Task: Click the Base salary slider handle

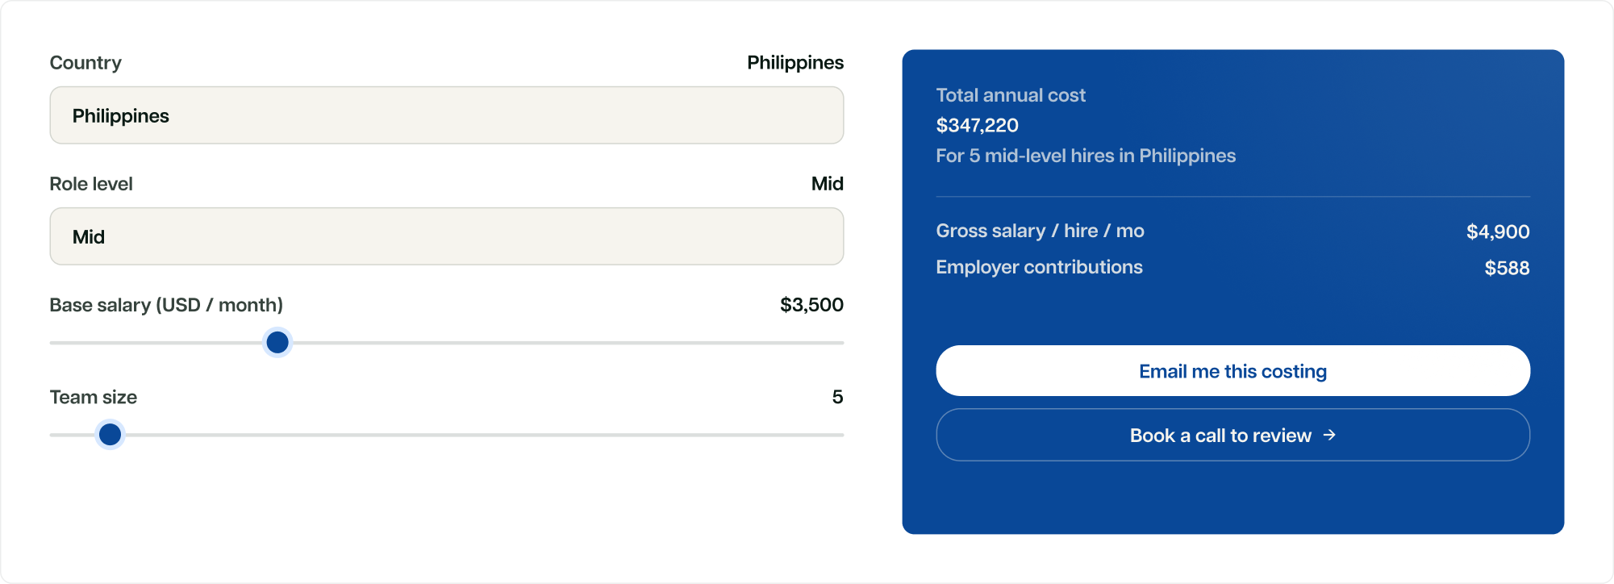Action: coord(277,343)
